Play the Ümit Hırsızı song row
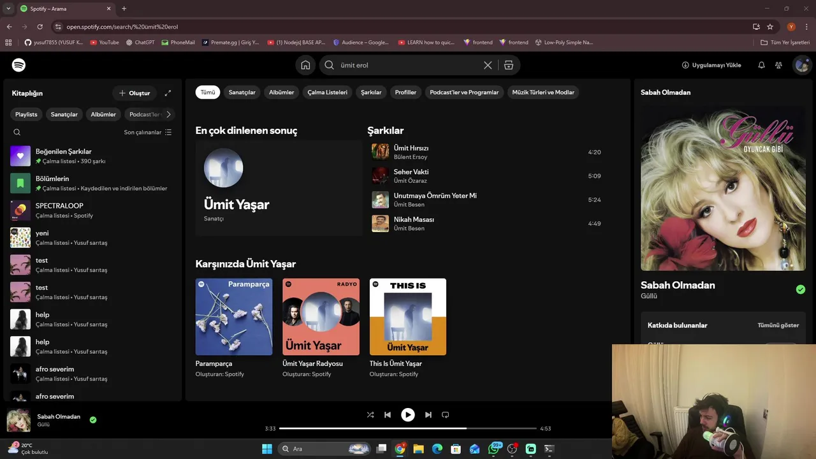Image resolution: width=816 pixels, height=459 pixels. click(x=486, y=152)
